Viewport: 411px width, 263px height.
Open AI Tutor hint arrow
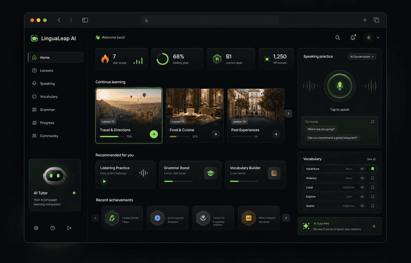click(x=373, y=226)
